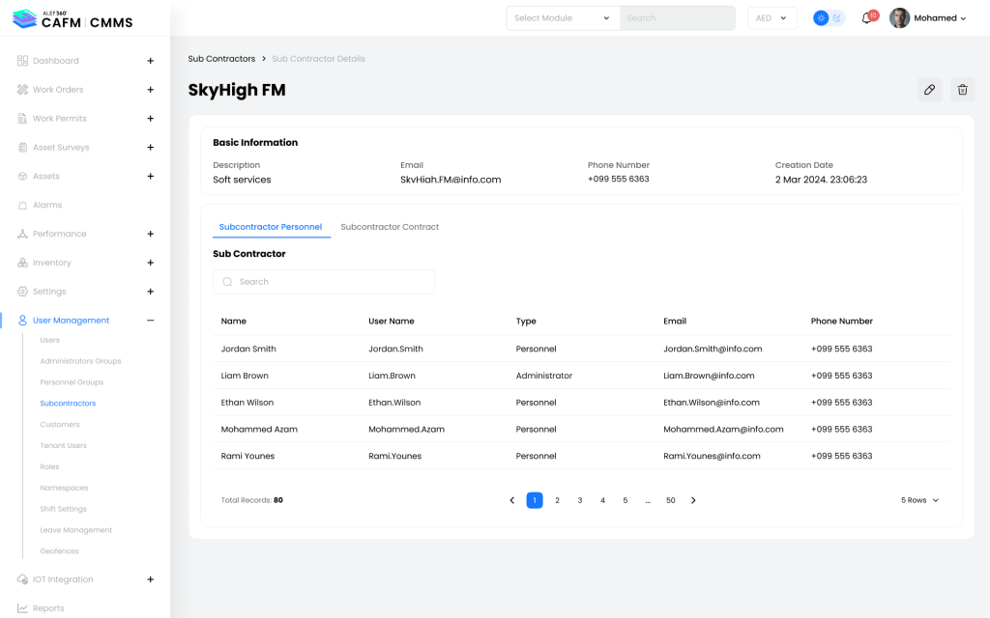Click the Reports chart icon
This screenshot has width=990, height=618.
click(x=23, y=608)
